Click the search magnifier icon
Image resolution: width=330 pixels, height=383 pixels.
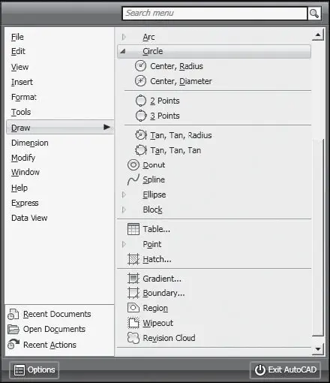click(x=314, y=14)
